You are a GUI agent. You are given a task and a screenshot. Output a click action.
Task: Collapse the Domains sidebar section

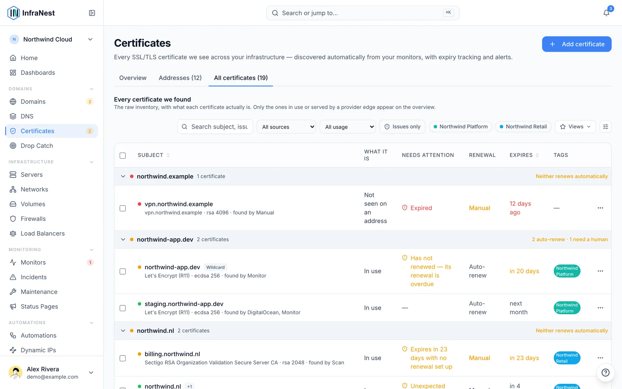point(91,89)
